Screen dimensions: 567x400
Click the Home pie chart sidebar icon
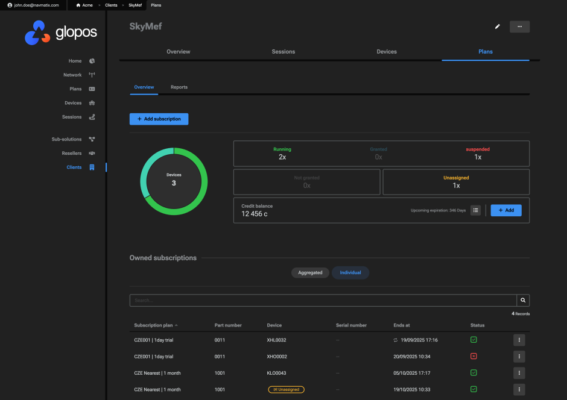click(x=92, y=61)
